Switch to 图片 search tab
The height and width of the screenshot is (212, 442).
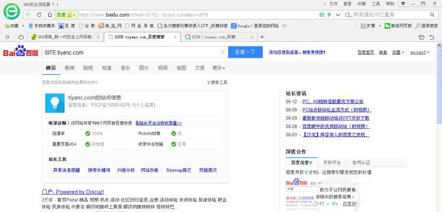(x=144, y=68)
